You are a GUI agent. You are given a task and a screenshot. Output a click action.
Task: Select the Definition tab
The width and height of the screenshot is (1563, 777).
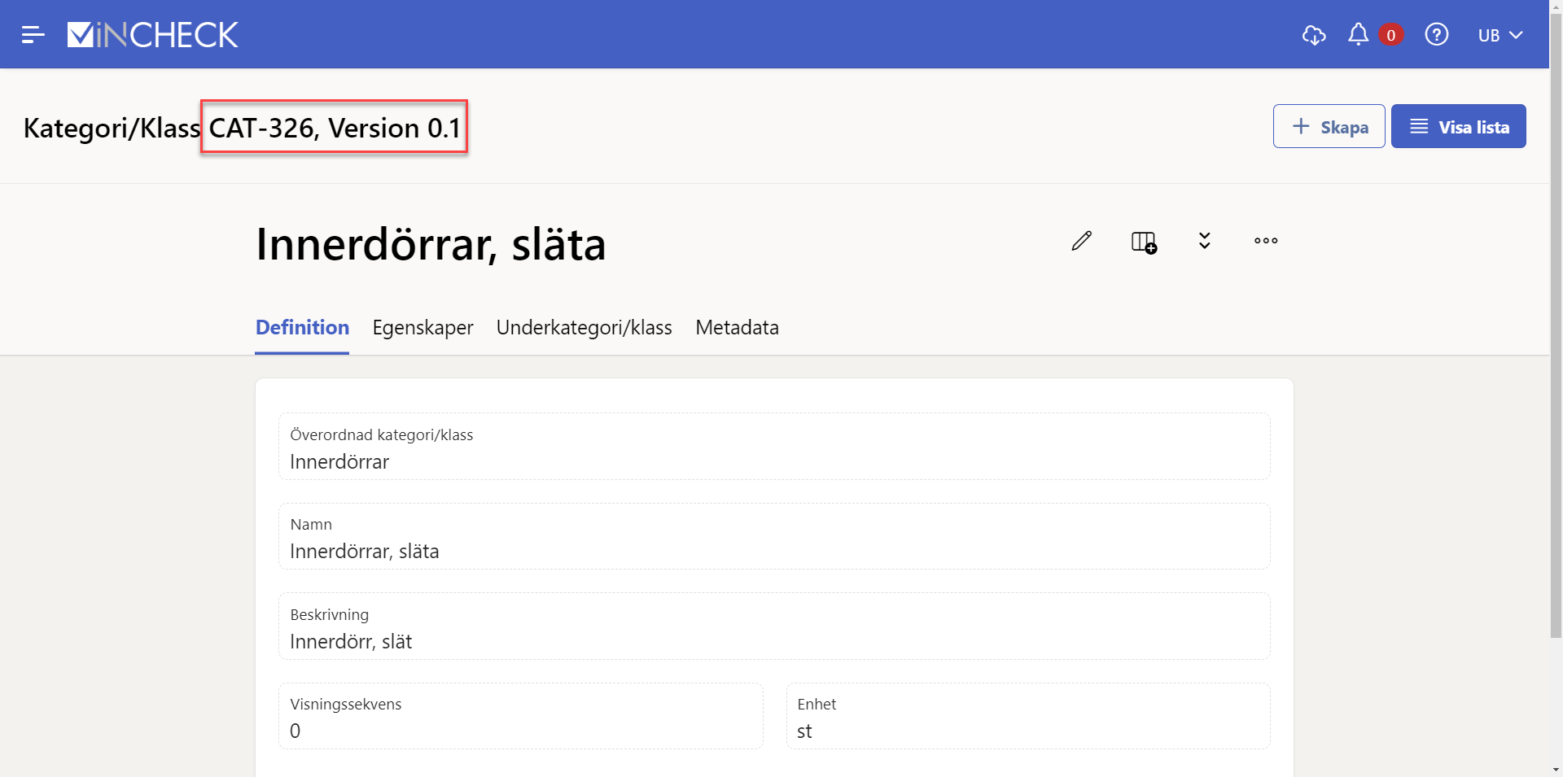click(302, 327)
